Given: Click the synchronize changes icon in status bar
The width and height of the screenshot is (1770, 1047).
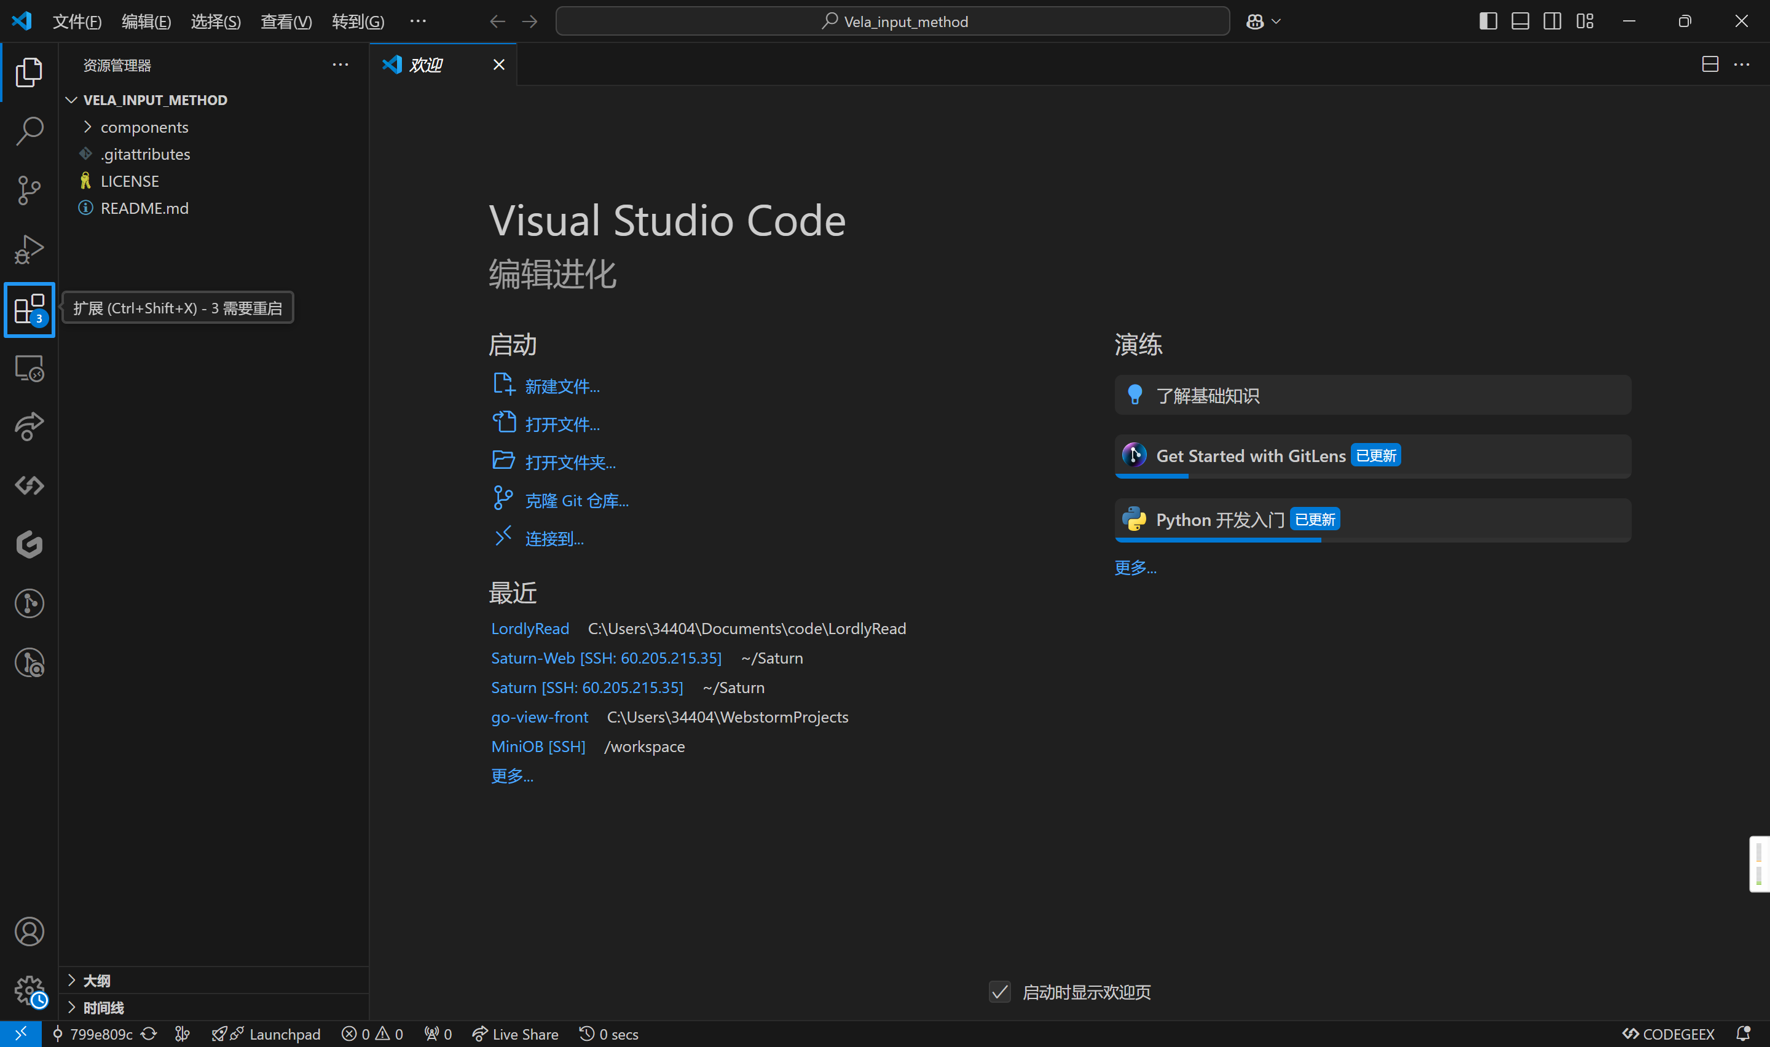Looking at the screenshot, I should 149,1033.
